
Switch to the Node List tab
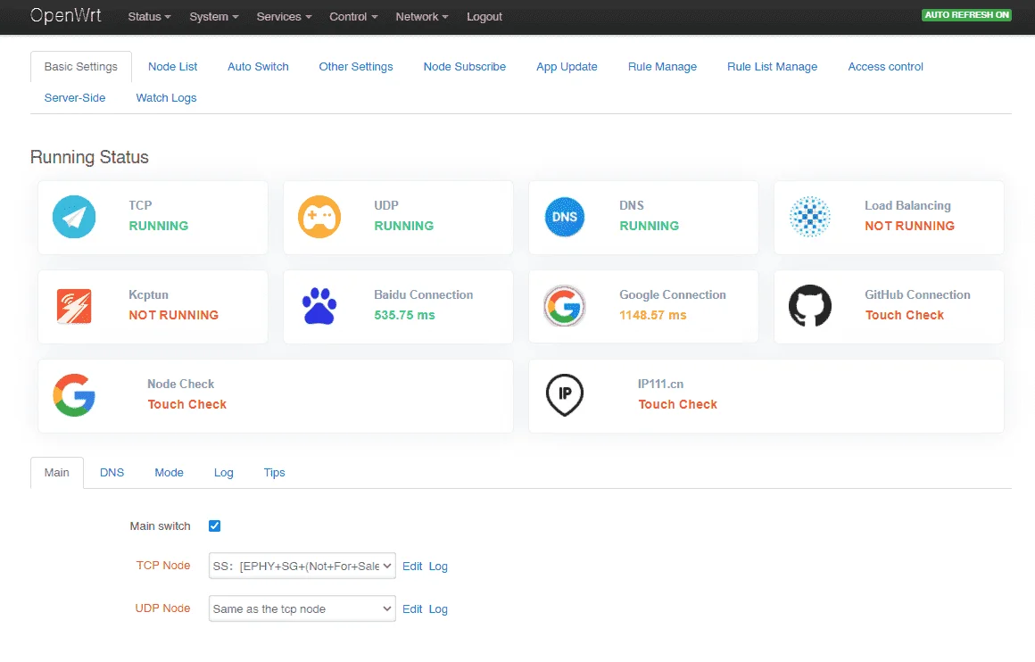[x=173, y=67]
